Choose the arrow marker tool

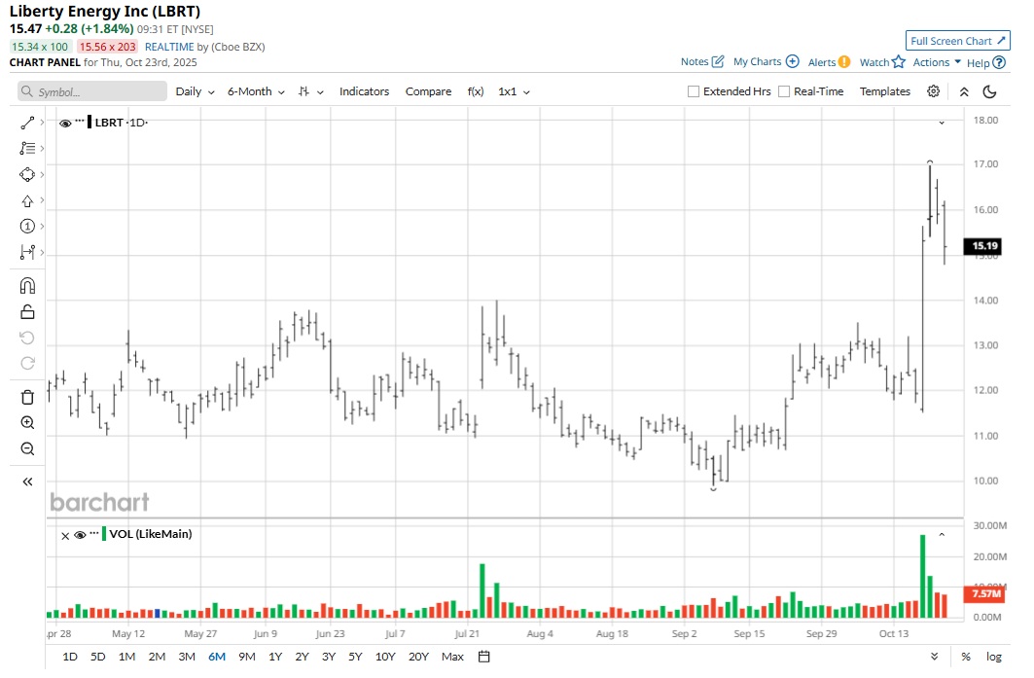coord(27,201)
